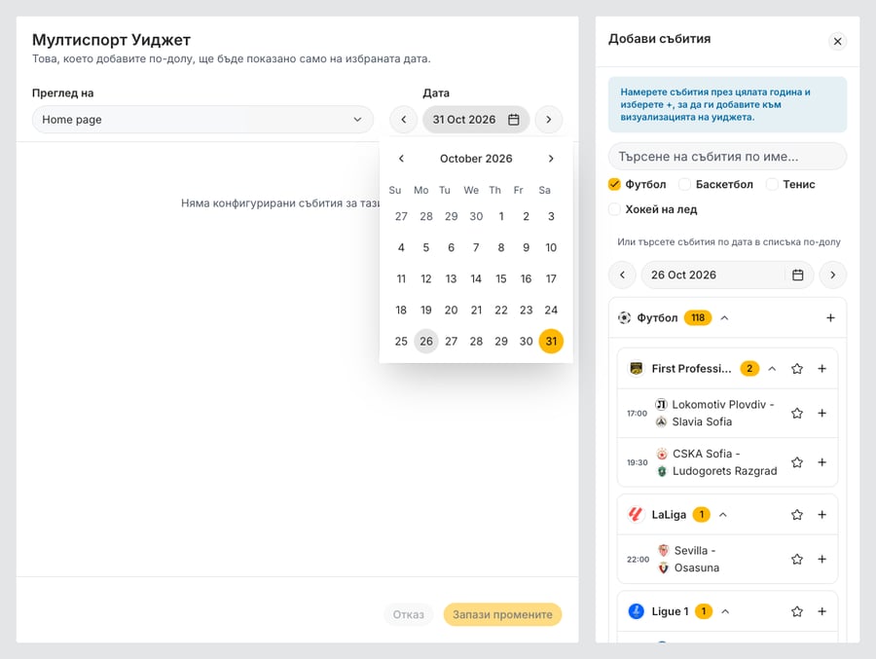The image size is (876, 659).
Task: Collapse the LaLiga group
Action: (723, 515)
